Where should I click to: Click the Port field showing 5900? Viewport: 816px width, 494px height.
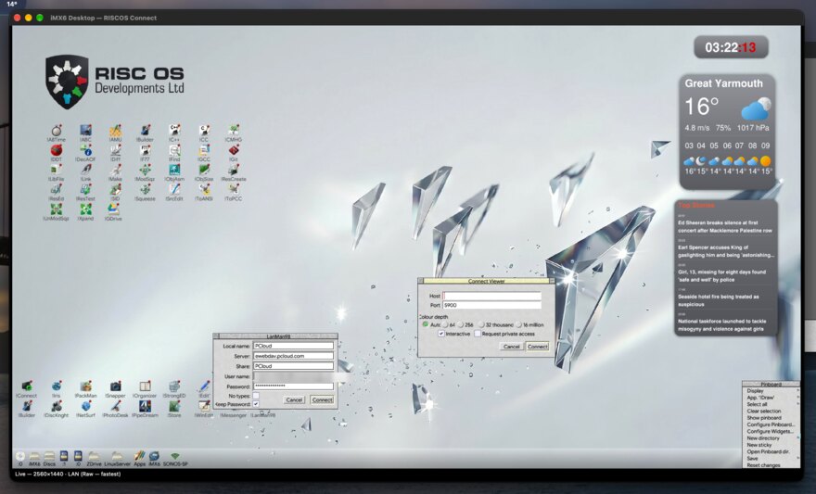pyautogui.click(x=491, y=305)
